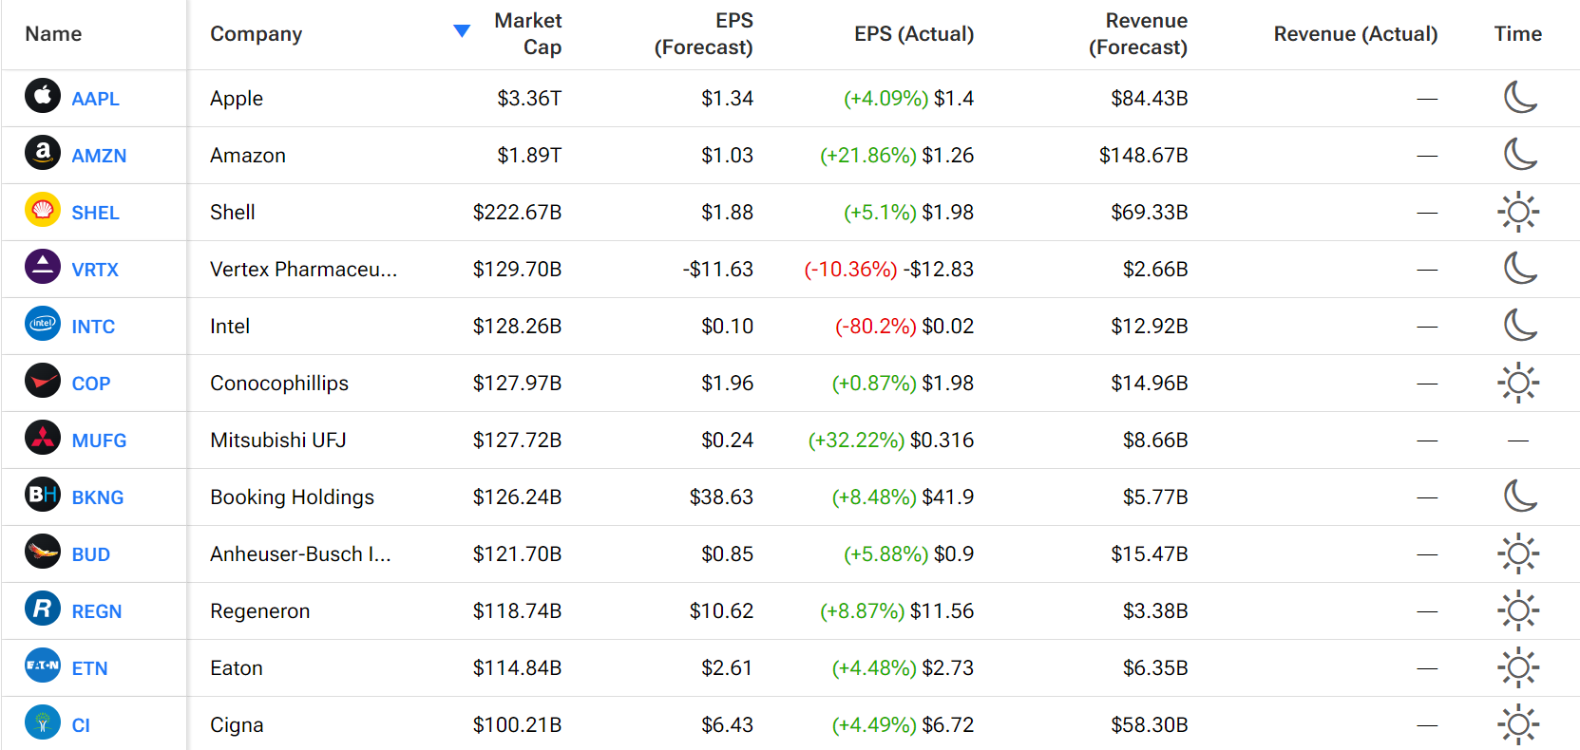This screenshot has width=1580, height=750.
Task: Click the Anheuser-Busch logo icon
Action: 43,552
